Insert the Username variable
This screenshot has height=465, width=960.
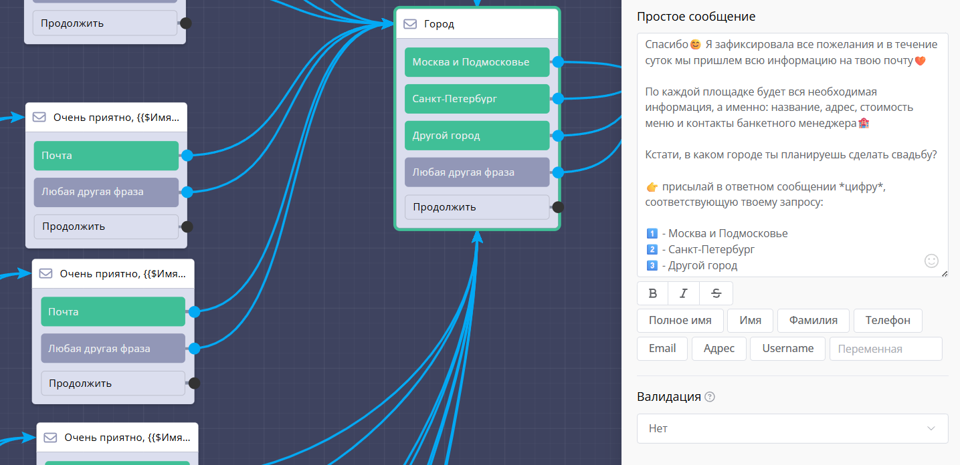click(787, 349)
